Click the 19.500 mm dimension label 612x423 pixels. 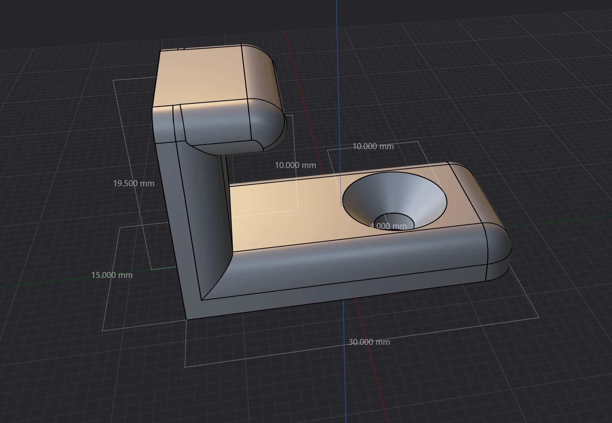pyautogui.click(x=134, y=183)
